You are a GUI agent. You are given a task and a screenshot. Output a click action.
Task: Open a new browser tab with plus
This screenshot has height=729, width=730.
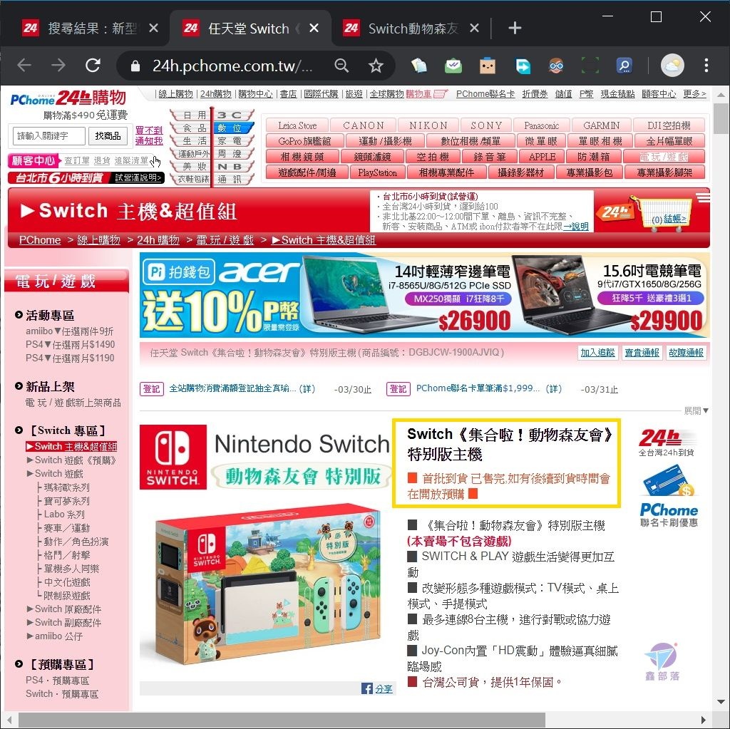[x=515, y=29]
